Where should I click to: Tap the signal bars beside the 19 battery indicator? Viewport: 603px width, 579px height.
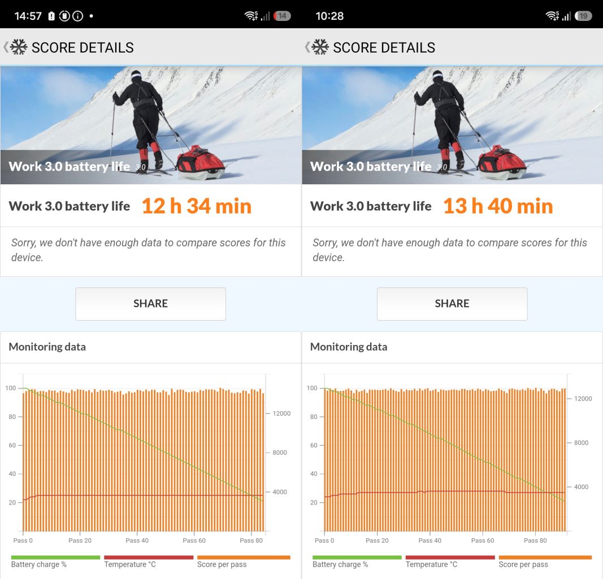tap(566, 16)
